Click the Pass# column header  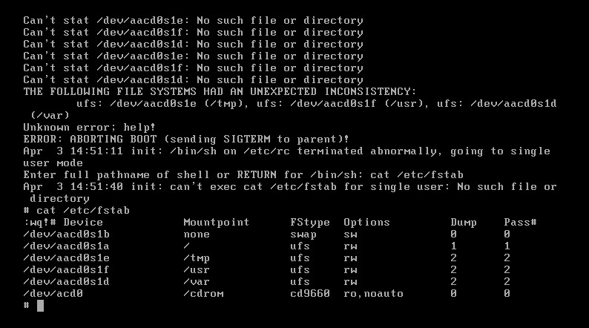(520, 222)
